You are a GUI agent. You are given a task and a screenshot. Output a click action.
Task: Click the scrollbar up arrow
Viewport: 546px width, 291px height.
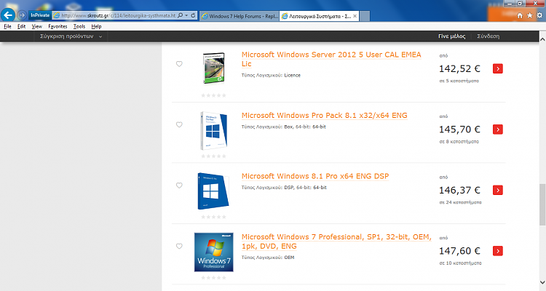tap(542, 39)
